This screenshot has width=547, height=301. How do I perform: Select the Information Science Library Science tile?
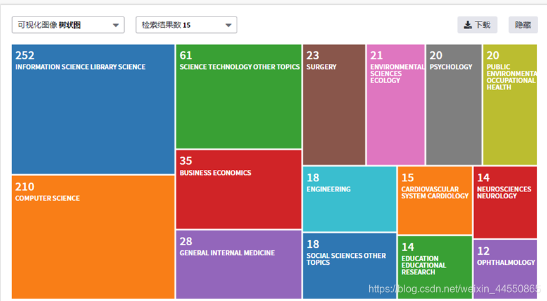[93, 109]
